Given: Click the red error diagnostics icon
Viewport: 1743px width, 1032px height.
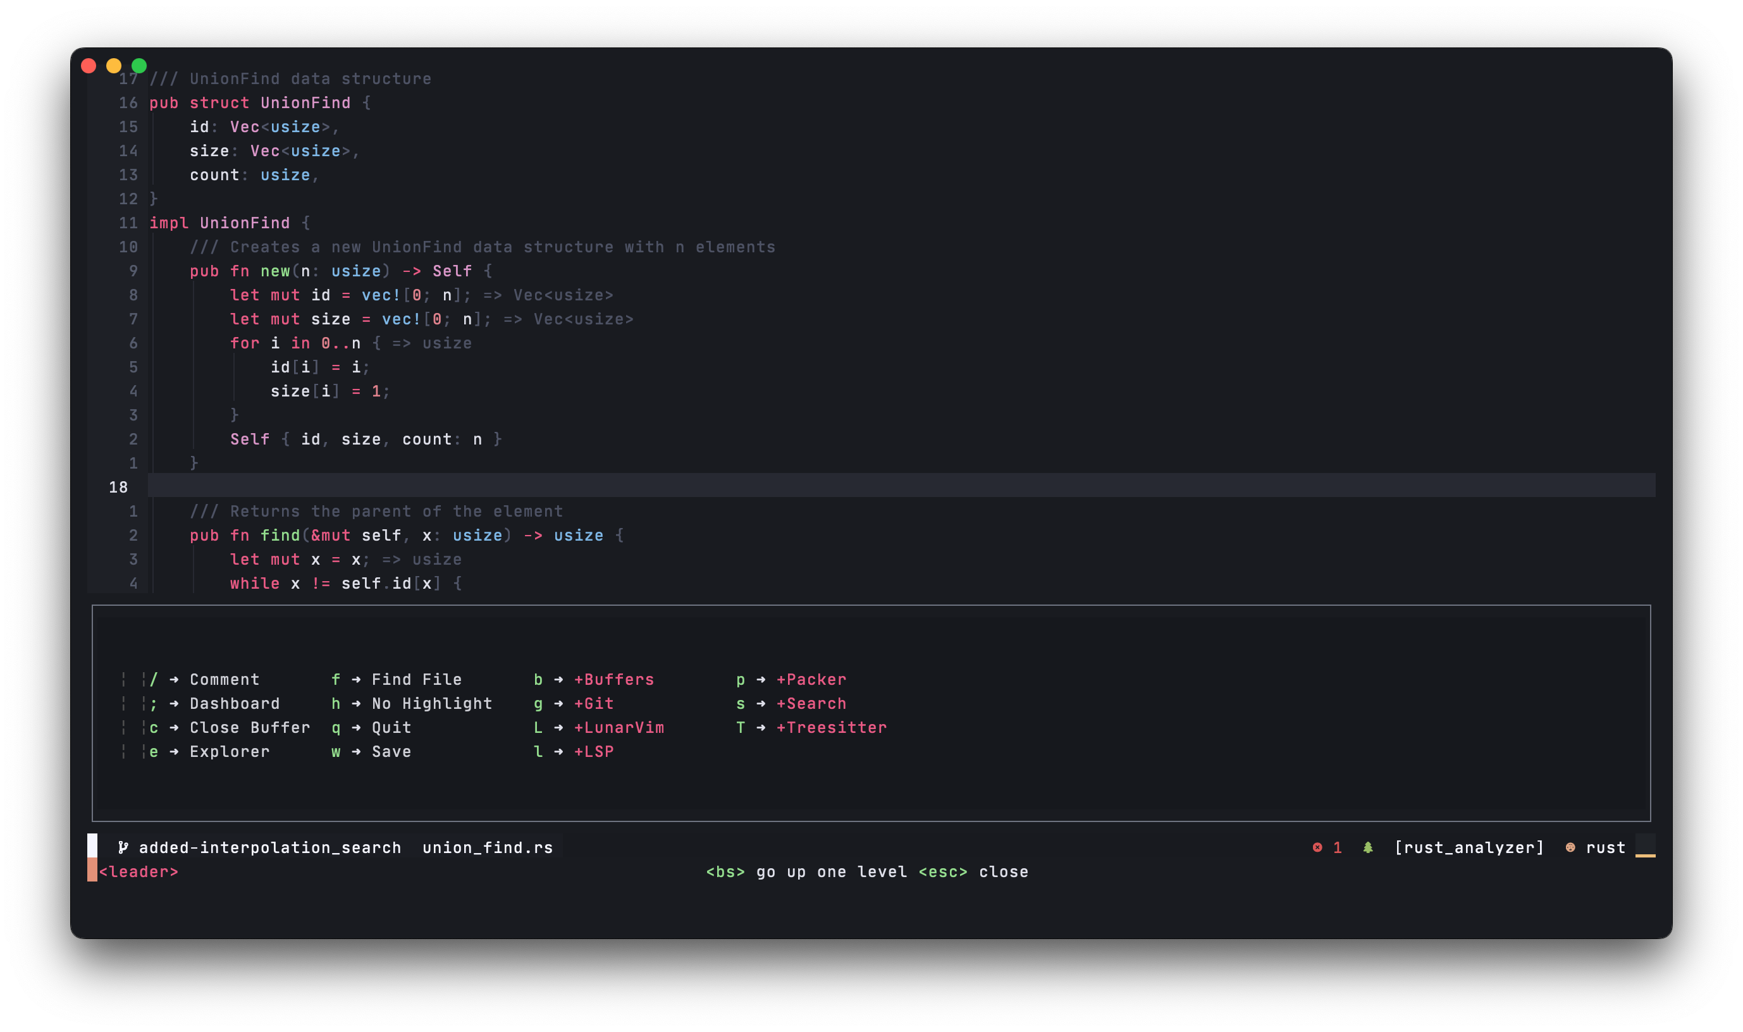Looking at the screenshot, I should coord(1317,847).
